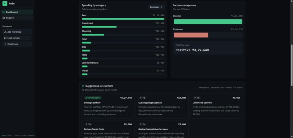293x138 pixels.
Task: Click Create new button
Action: click(x=17, y=44)
